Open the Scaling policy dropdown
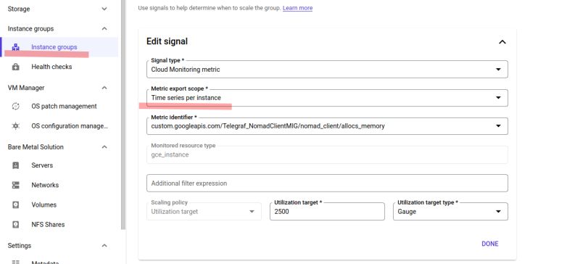 point(204,212)
